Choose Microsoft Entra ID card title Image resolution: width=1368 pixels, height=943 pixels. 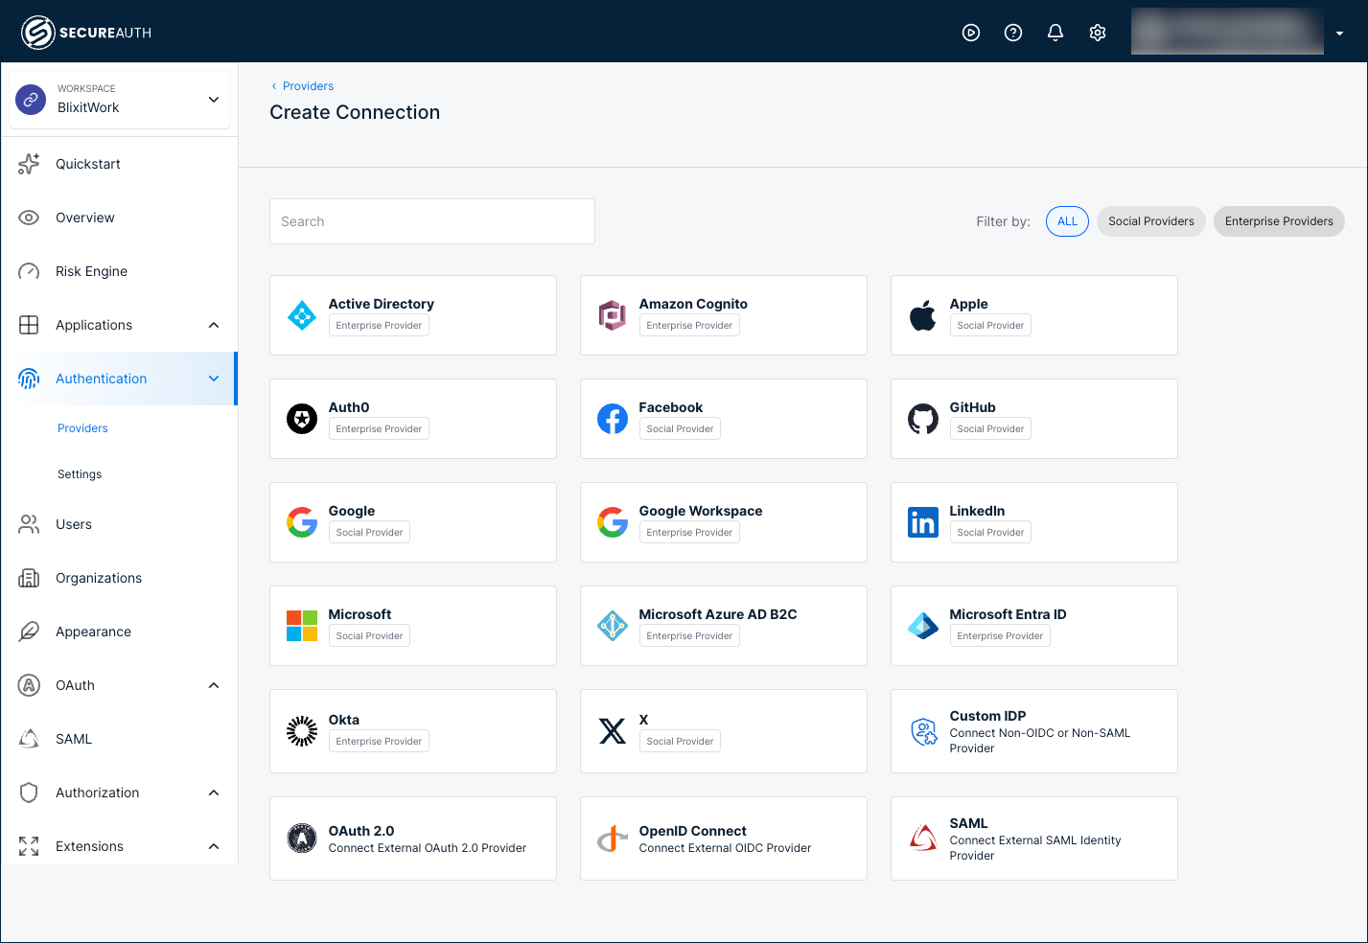[1008, 614]
